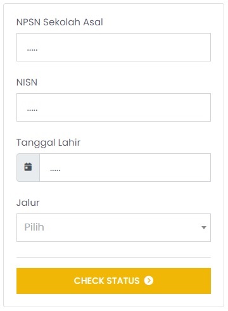Click the circled arrow icon in Check Status

(149, 281)
